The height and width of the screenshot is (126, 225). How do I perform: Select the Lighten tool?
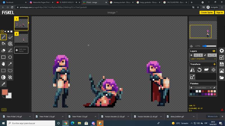[3, 77]
